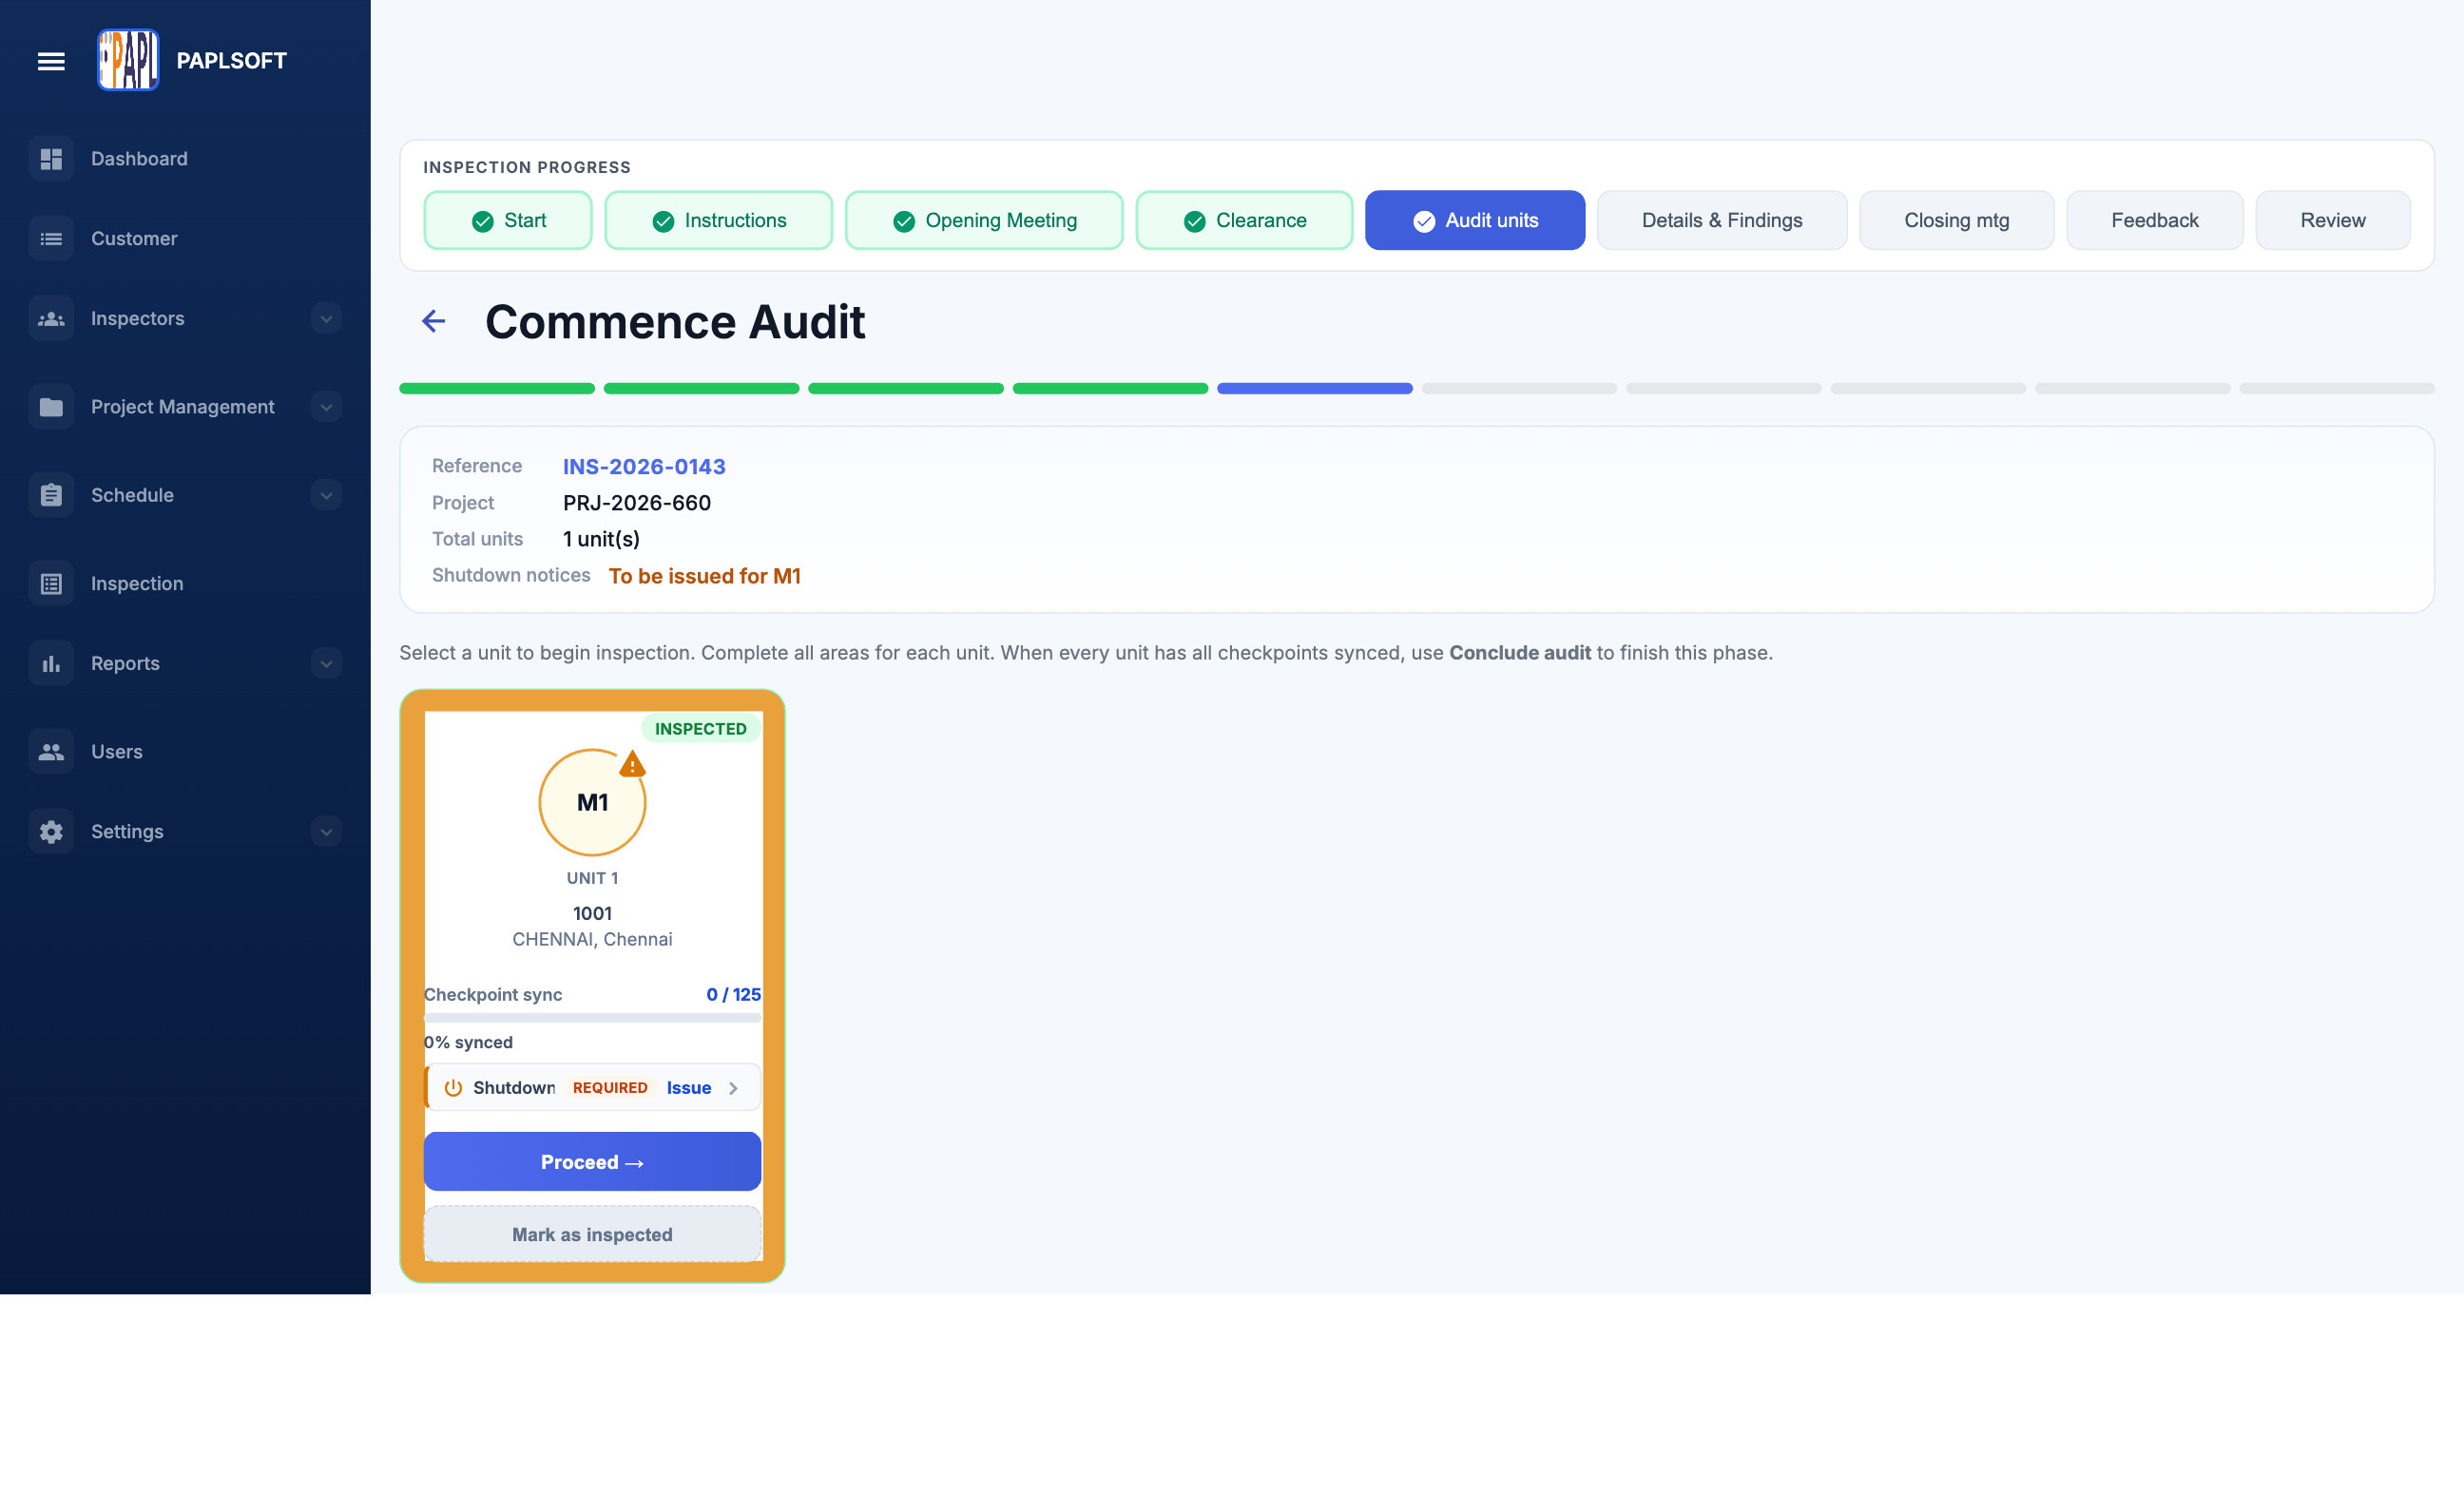The image size is (2464, 1512).
Task: Open the Customer menu item
Action: click(185, 239)
